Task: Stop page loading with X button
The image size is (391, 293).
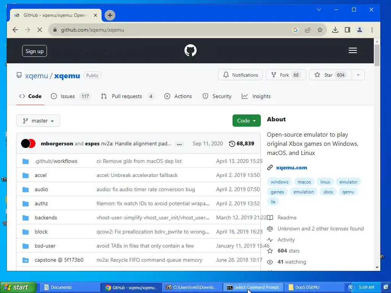Action: 40,30
